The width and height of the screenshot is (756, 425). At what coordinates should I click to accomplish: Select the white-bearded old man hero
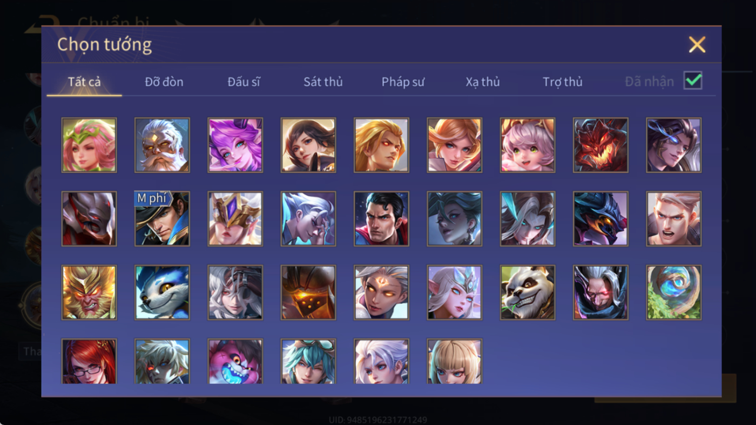click(x=162, y=145)
